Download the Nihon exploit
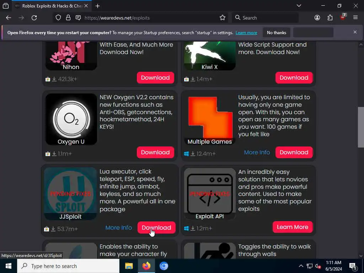 pyautogui.click(x=155, y=77)
